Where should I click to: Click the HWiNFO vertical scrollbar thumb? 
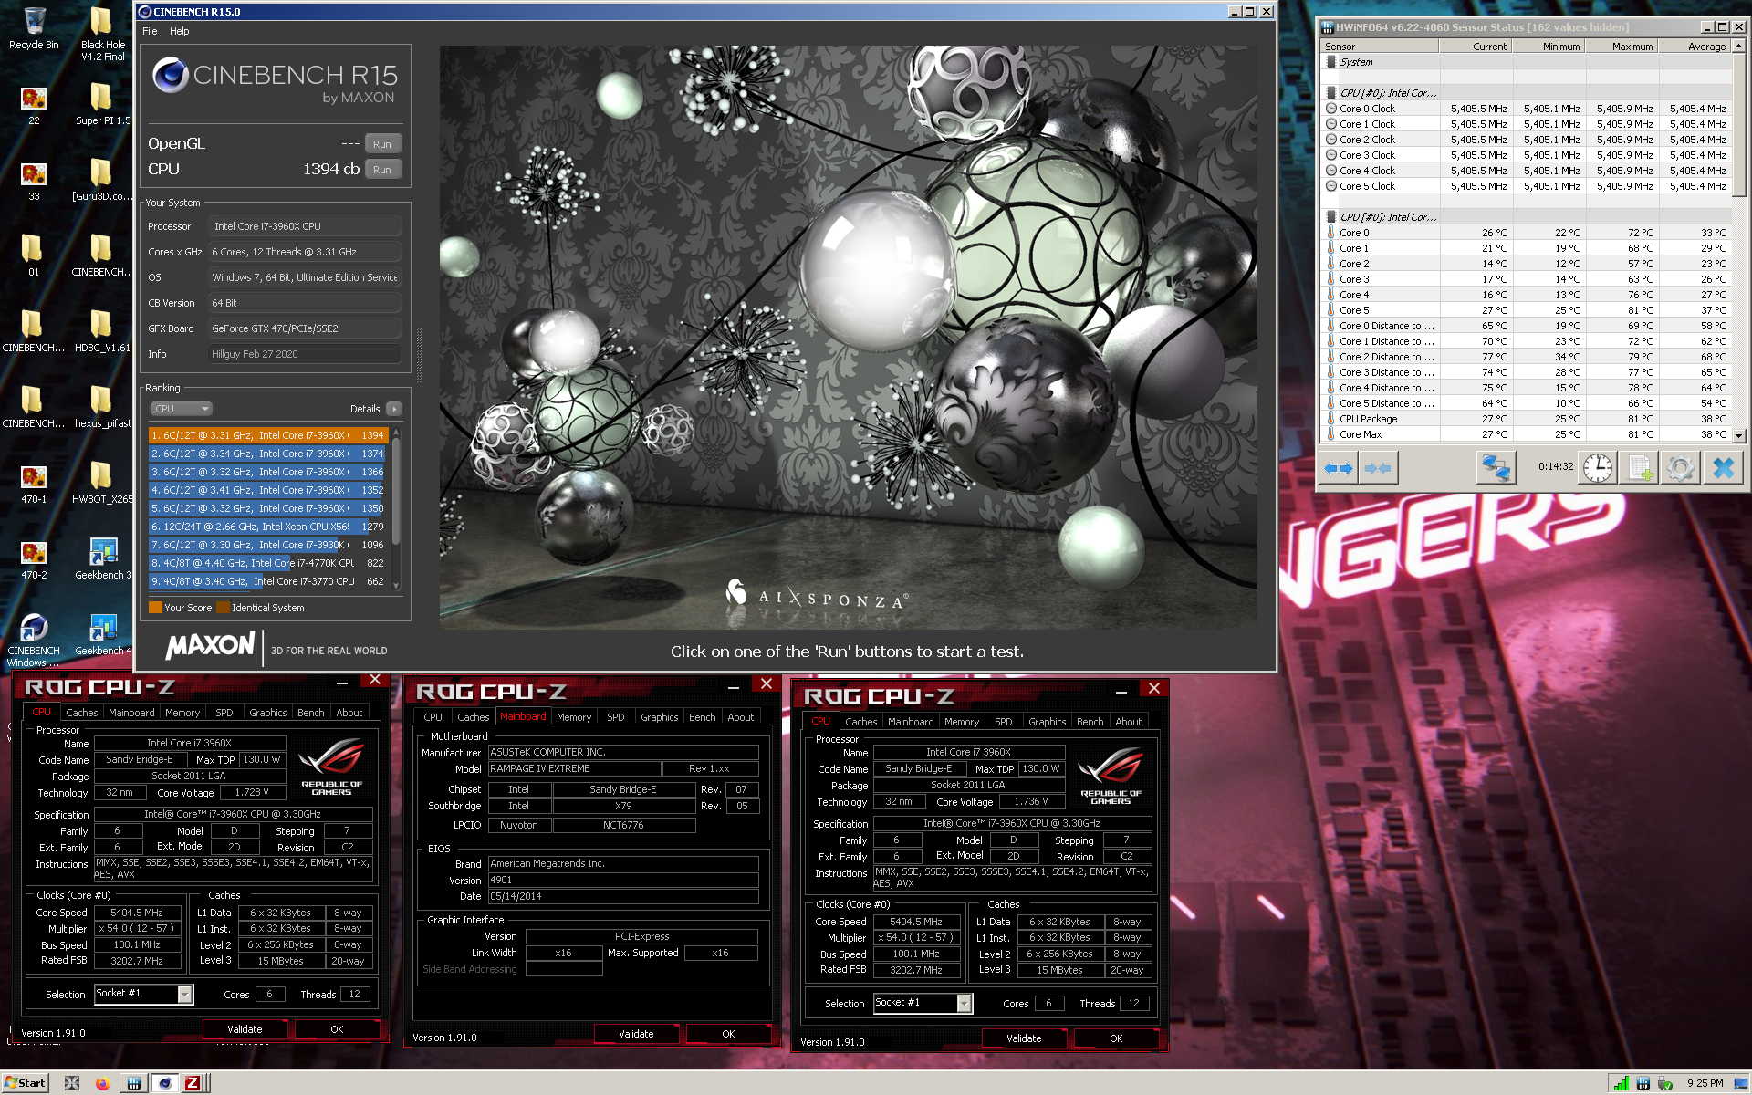(x=1739, y=123)
